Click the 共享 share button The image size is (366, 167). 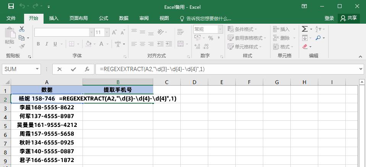click(x=349, y=18)
